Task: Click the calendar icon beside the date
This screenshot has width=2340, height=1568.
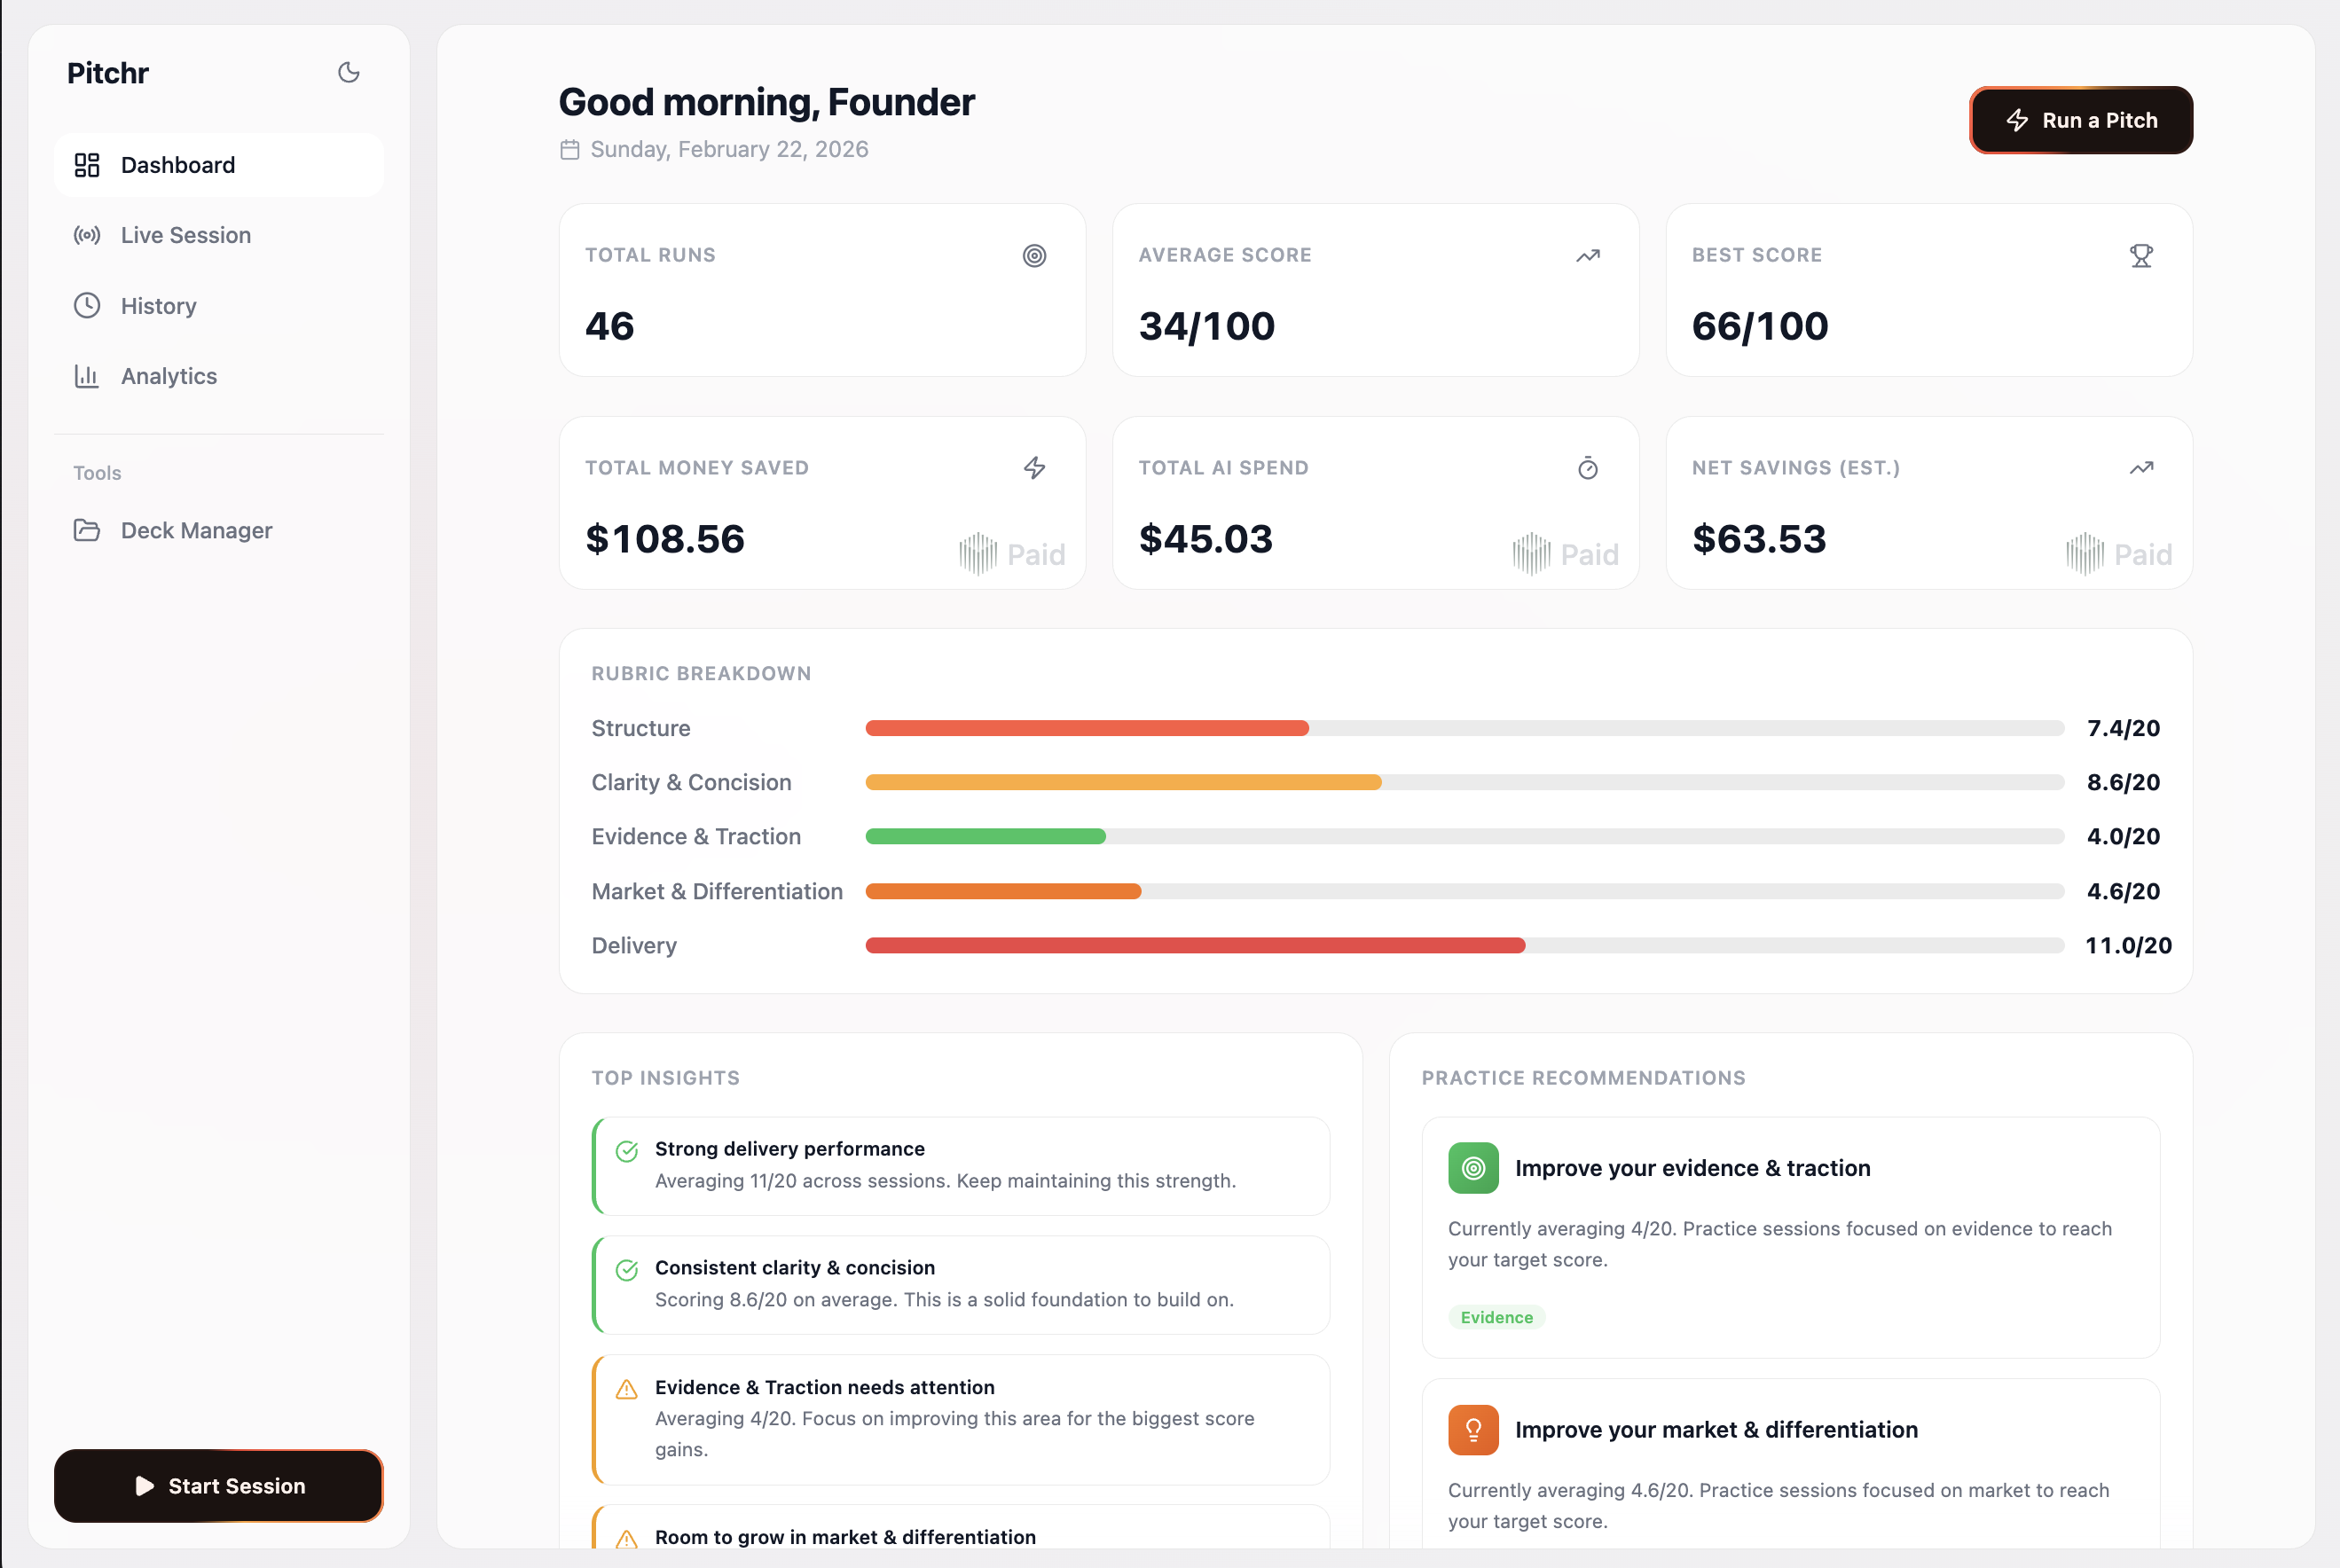Action: coord(570,150)
